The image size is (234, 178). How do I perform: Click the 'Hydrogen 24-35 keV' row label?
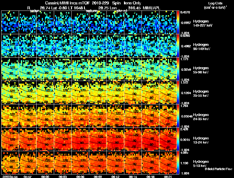201,117
